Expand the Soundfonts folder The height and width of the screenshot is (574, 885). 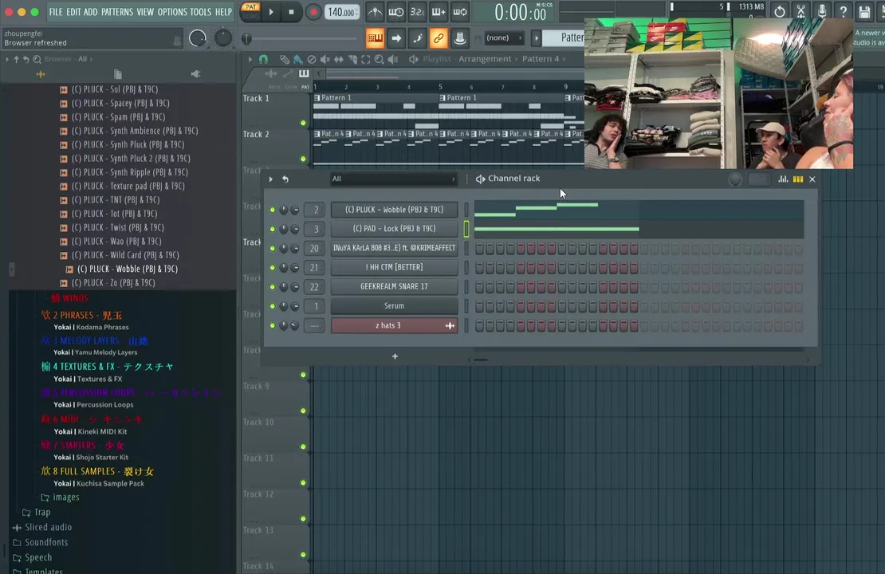click(40, 542)
